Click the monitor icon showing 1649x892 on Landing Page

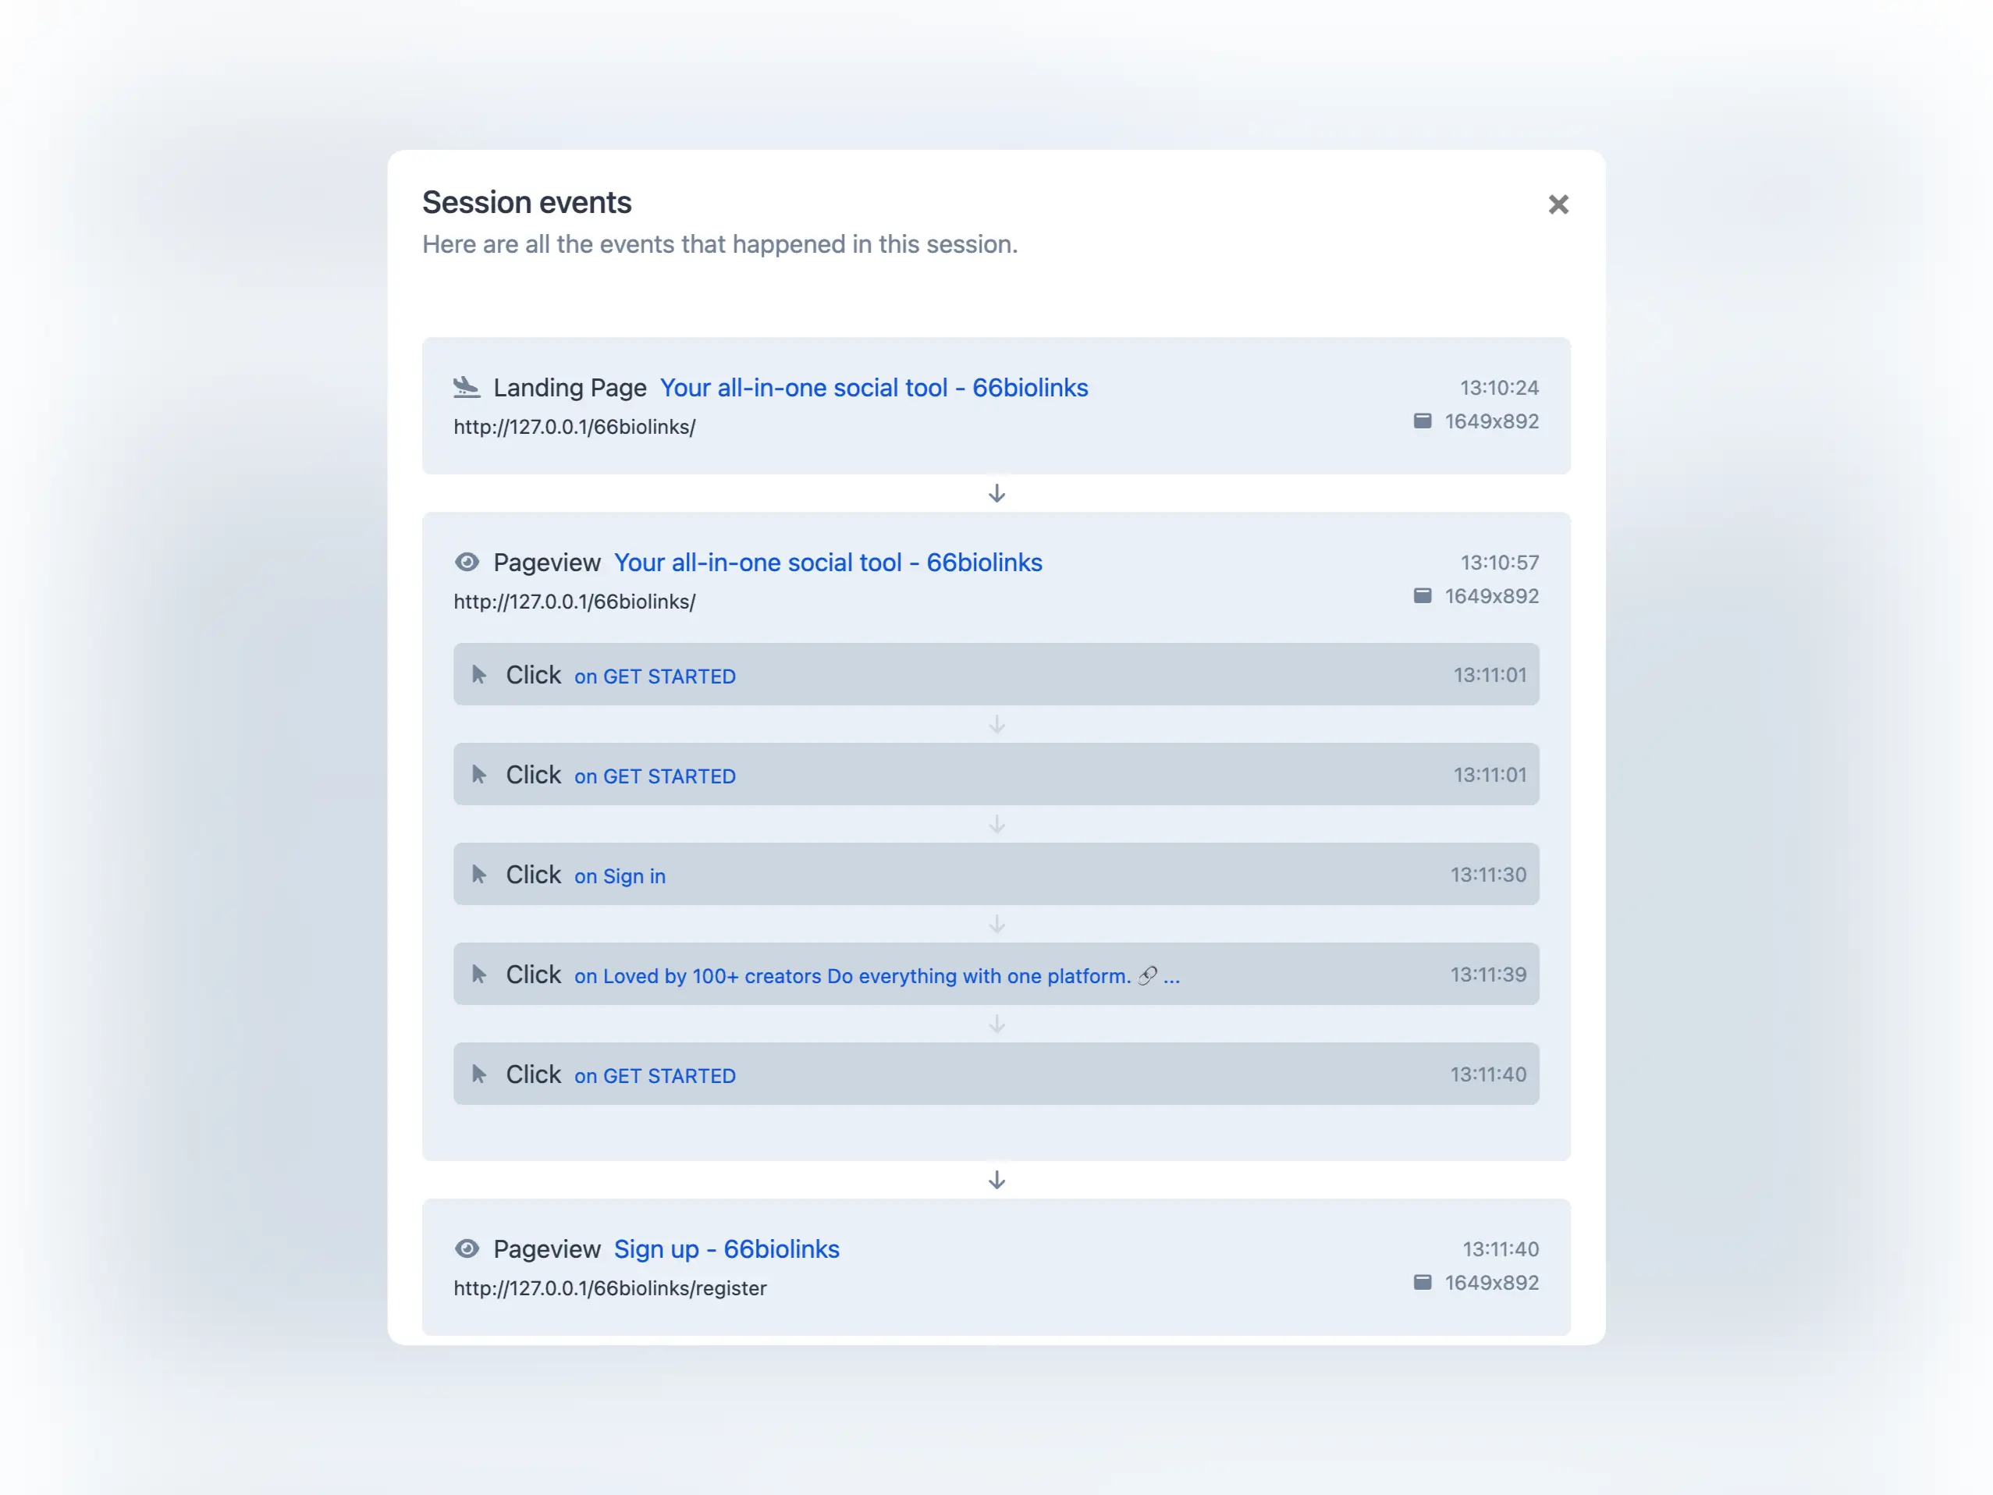pos(1423,421)
